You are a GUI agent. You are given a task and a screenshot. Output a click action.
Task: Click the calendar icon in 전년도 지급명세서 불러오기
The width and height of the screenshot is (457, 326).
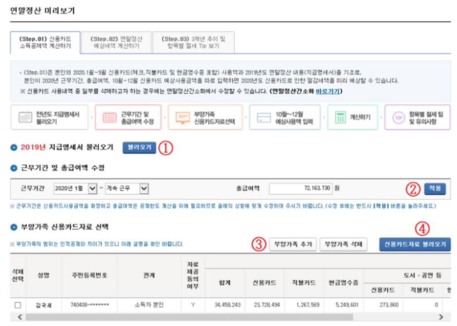click(x=25, y=117)
